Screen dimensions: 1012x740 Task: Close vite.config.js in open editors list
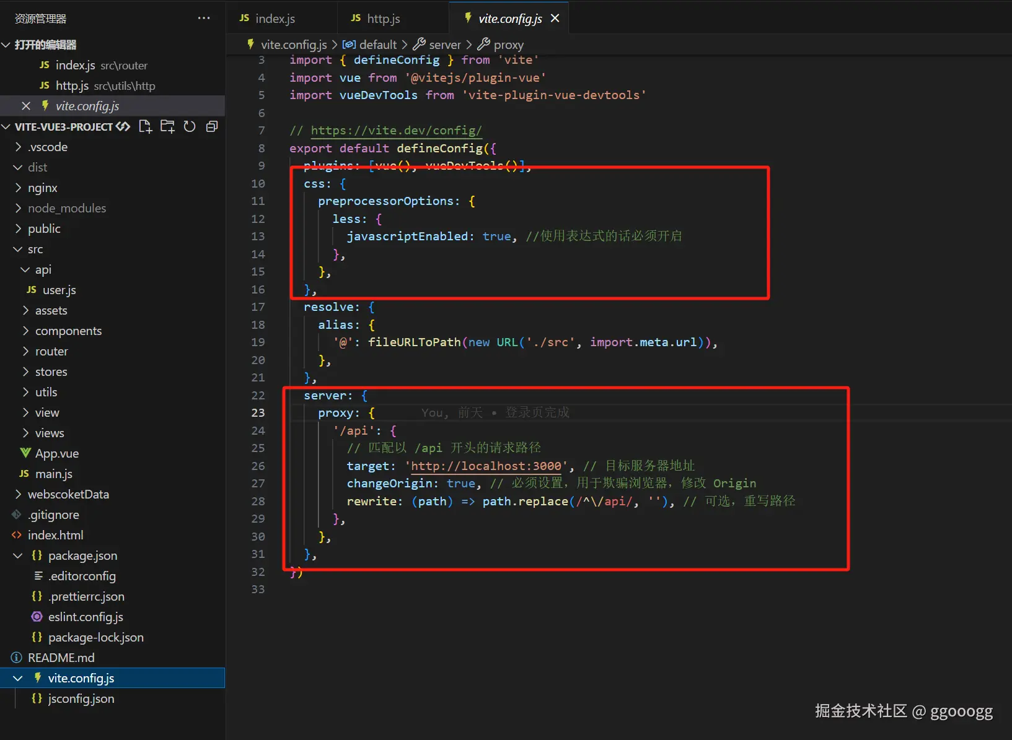(x=26, y=106)
